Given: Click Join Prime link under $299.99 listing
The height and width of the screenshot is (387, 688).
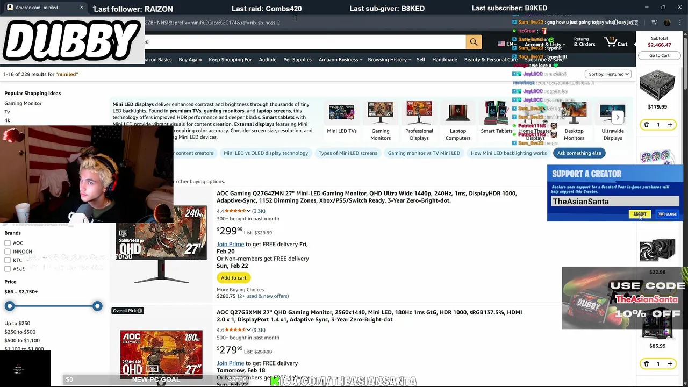Looking at the screenshot, I should click(230, 244).
